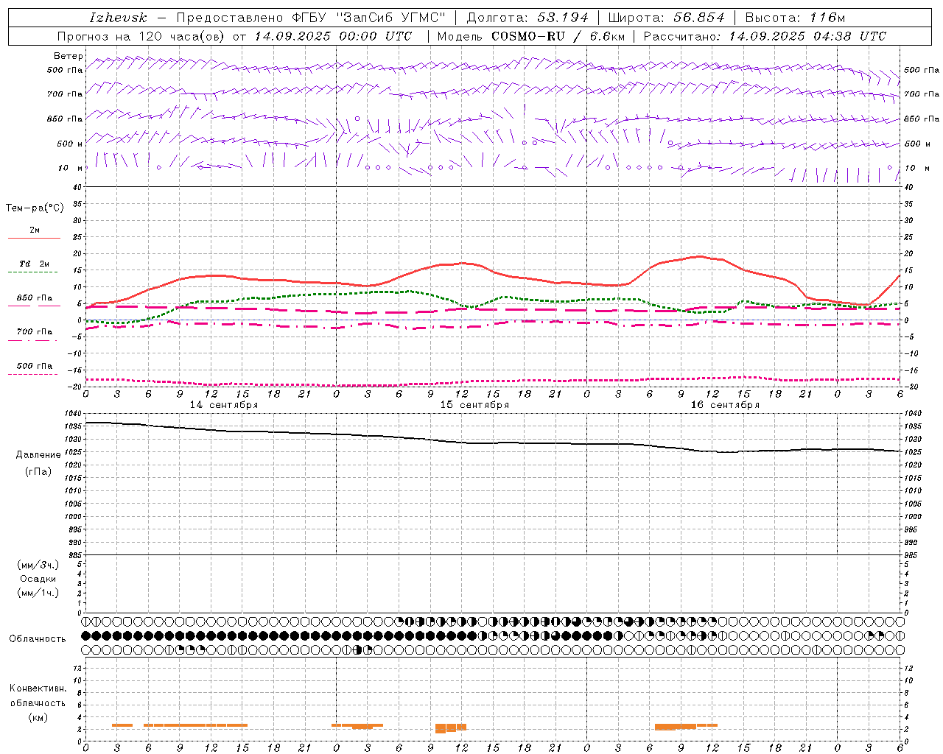The image size is (943, 754).
Task: Click dotted pink line sample under '500 гПа' legend
Action: tap(32, 374)
